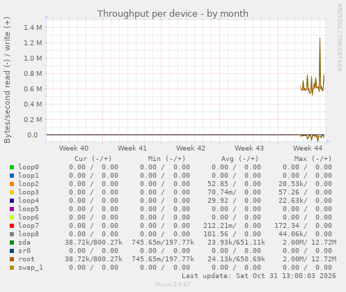Click the sda Cur value 38.72k/800.27k

tap(93, 243)
